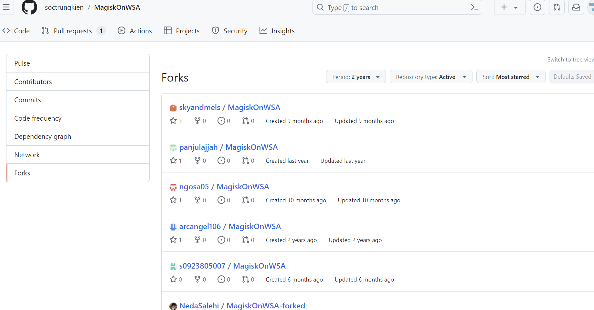This screenshot has width=594, height=310.
Task: Open the command palette icon
Action: click(x=474, y=7)
